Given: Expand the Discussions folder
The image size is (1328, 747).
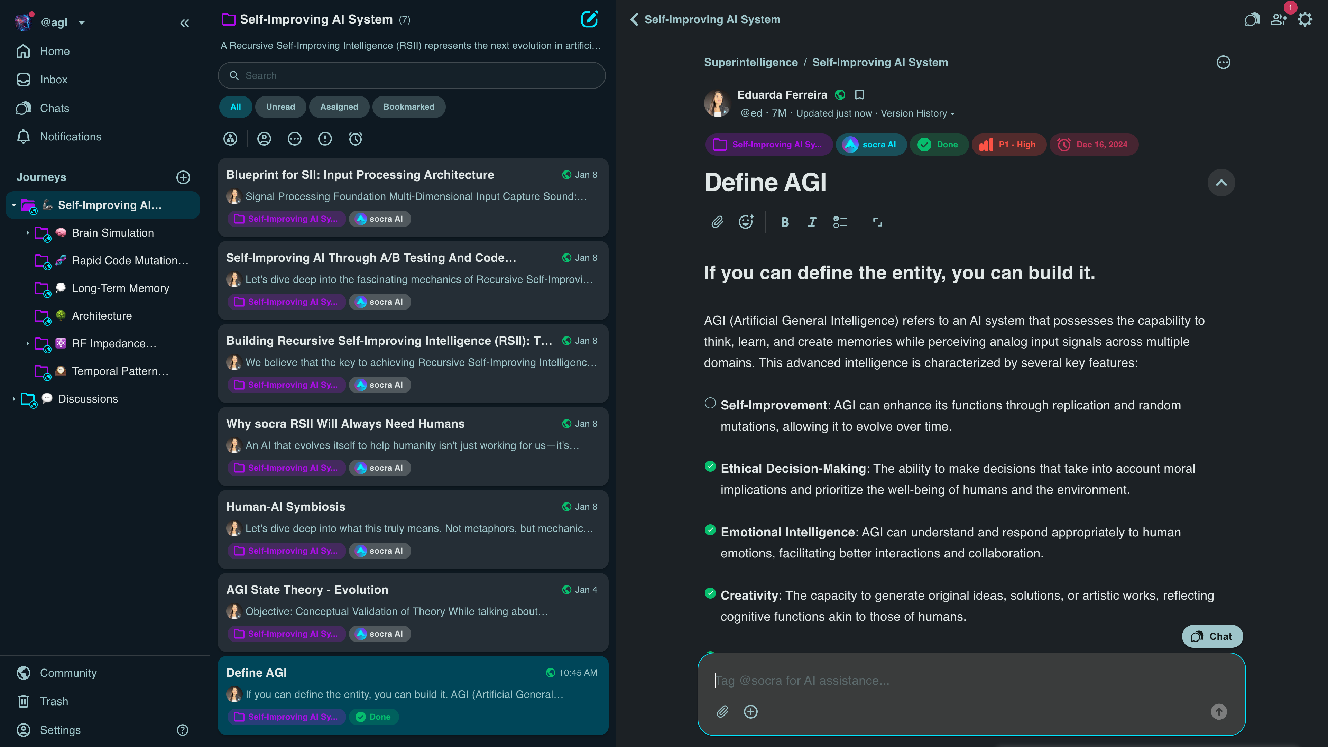Looking at the screenshot, I should (13, 399).
